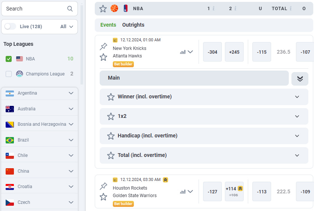The width and height of the screenshot is (314, 211).
Task: Expand the Czech country list
Action: tap(71, 202)
